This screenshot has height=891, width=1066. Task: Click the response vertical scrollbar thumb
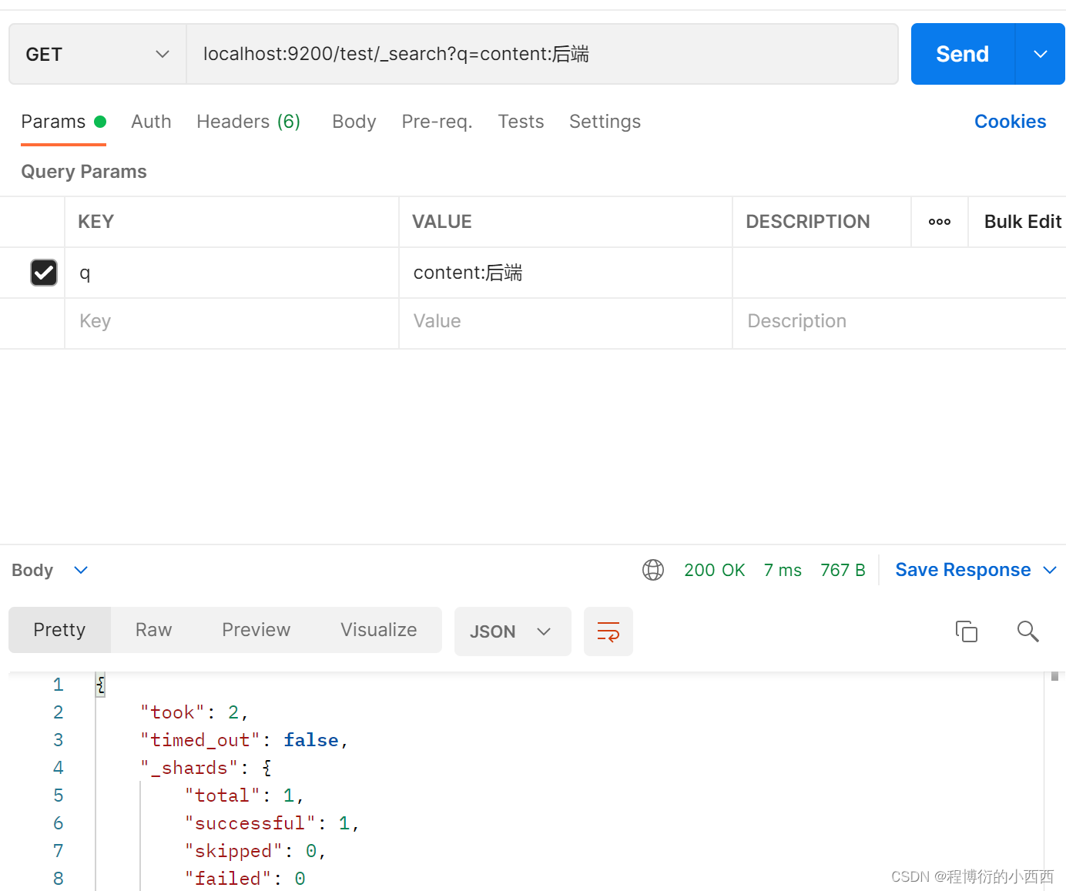click(1054, 677)
